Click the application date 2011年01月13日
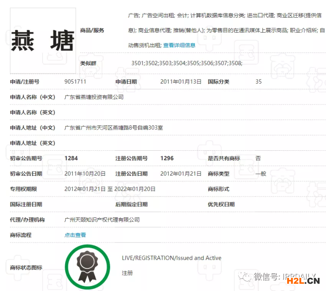Viewport: 326px width, 291px height. pyautogui.click(x=181, y=82)
